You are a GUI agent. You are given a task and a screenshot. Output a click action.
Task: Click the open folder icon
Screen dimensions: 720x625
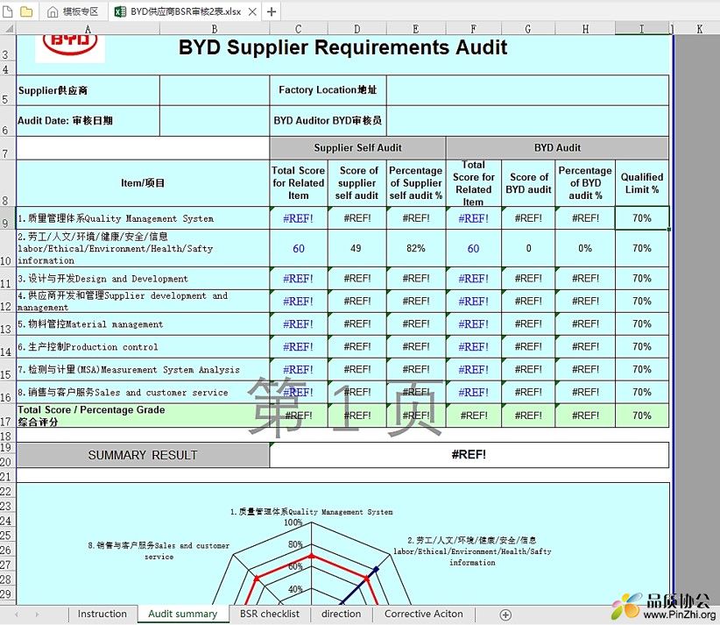[x=26, y=11]
